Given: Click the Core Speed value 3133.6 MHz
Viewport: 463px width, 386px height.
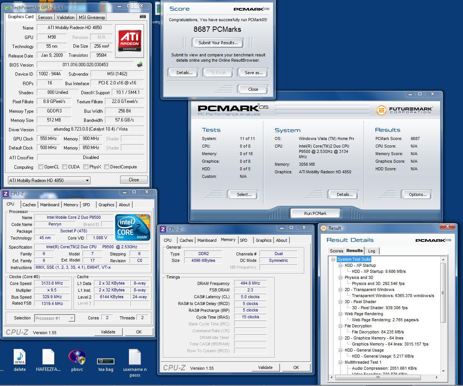Looking at the screenshot, I should point(52,283).
